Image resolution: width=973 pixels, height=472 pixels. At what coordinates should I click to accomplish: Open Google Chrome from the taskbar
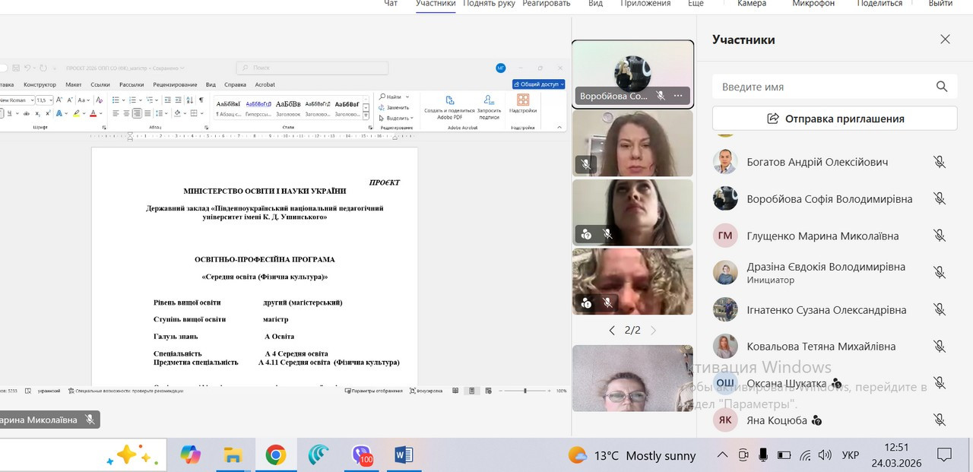tap(275, 455)
